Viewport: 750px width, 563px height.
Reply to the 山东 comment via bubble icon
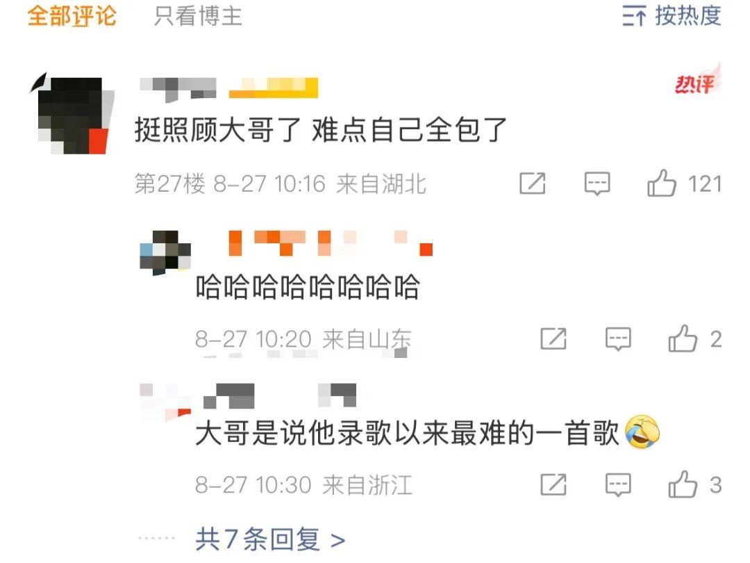click(618, 339)
